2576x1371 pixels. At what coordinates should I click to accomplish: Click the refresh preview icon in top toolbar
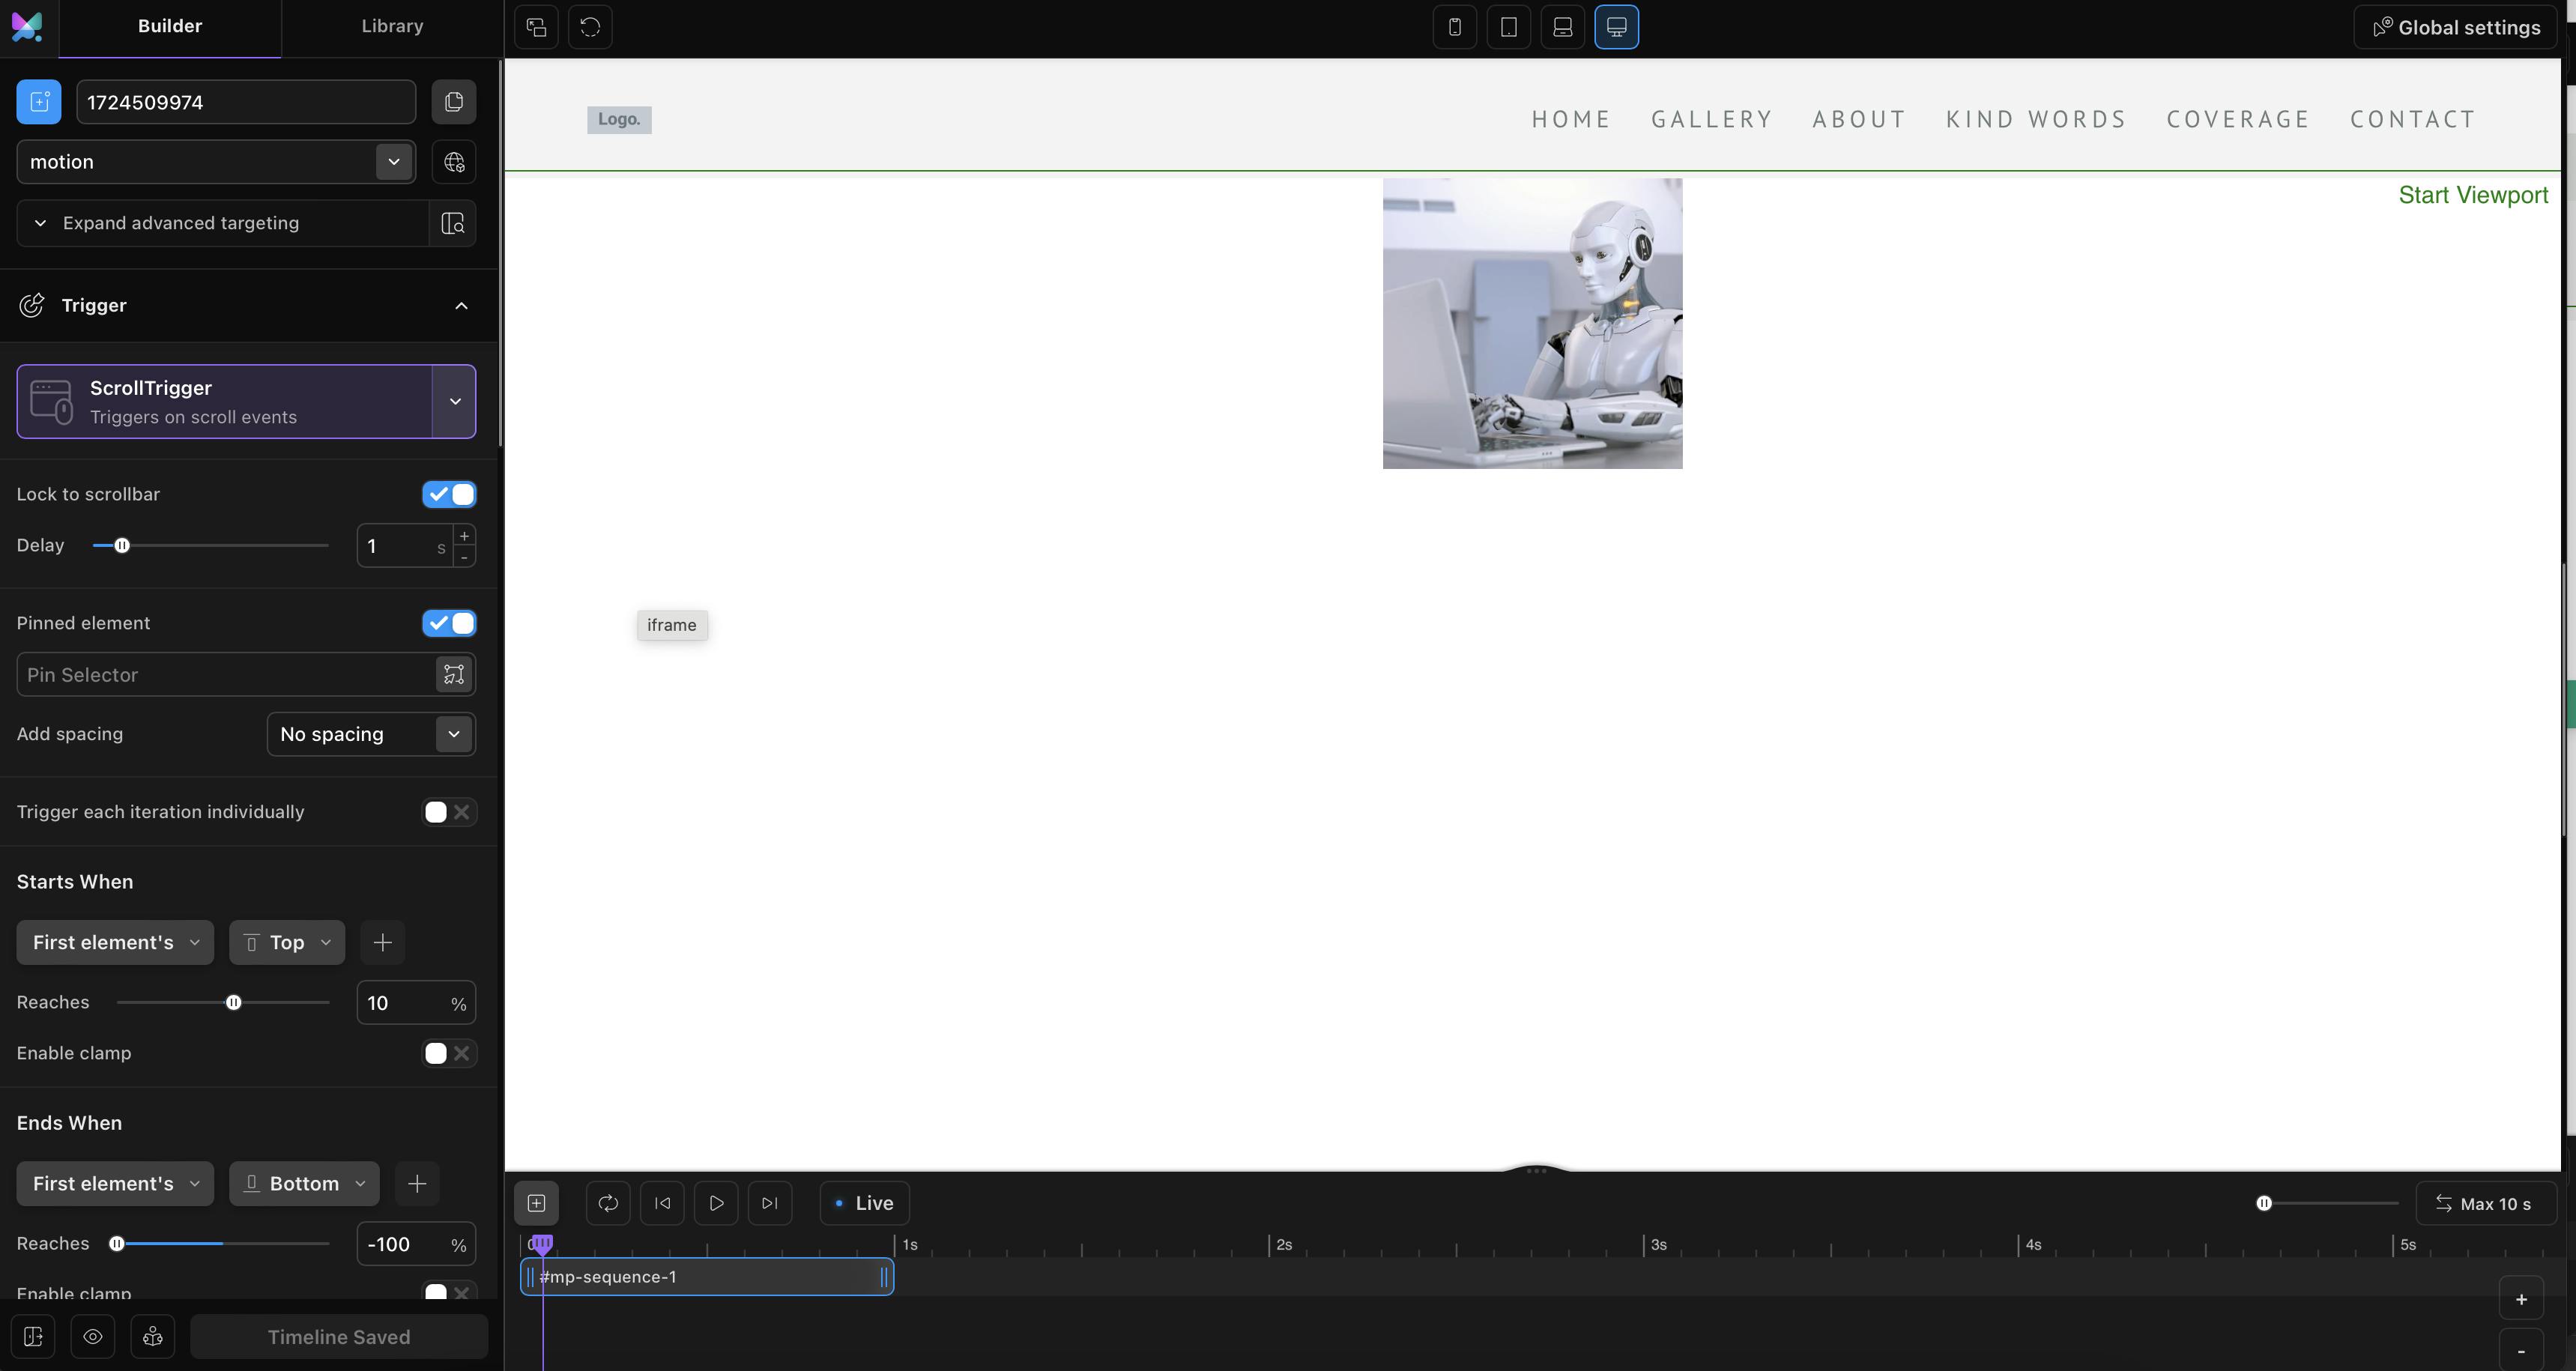click(590, 27)
